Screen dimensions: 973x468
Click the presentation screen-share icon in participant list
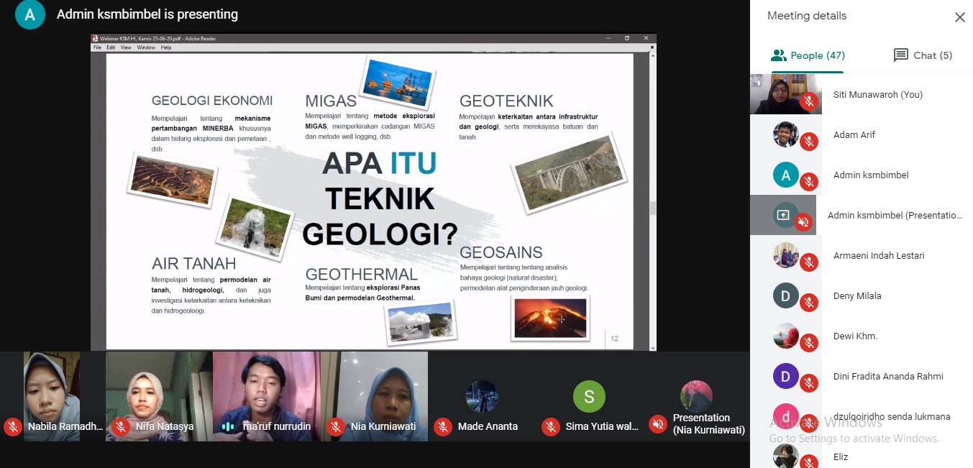(x=782, y=215)
